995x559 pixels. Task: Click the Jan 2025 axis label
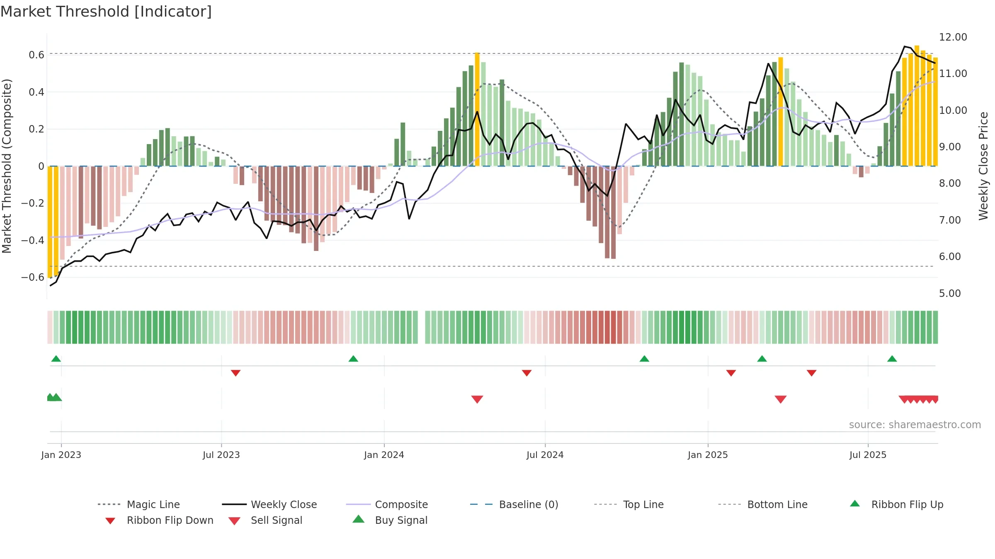pyautogui.click(x=708, y=455)
